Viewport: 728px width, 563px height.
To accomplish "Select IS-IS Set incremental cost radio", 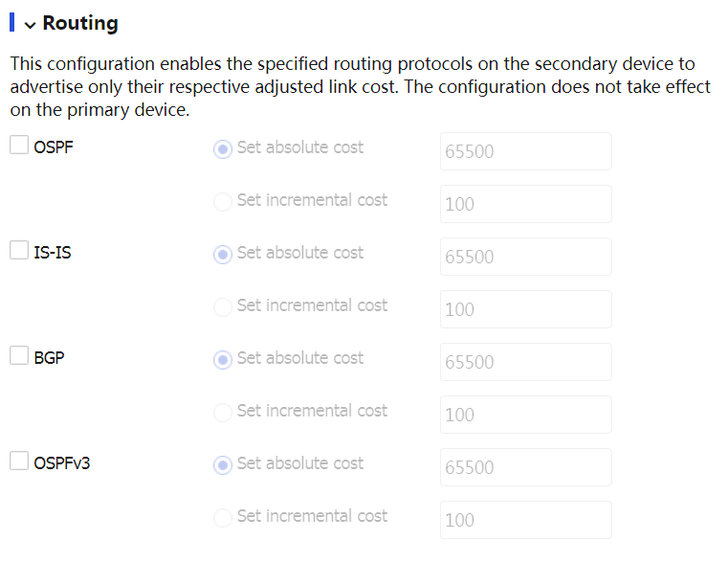I will tap(223, 307).
